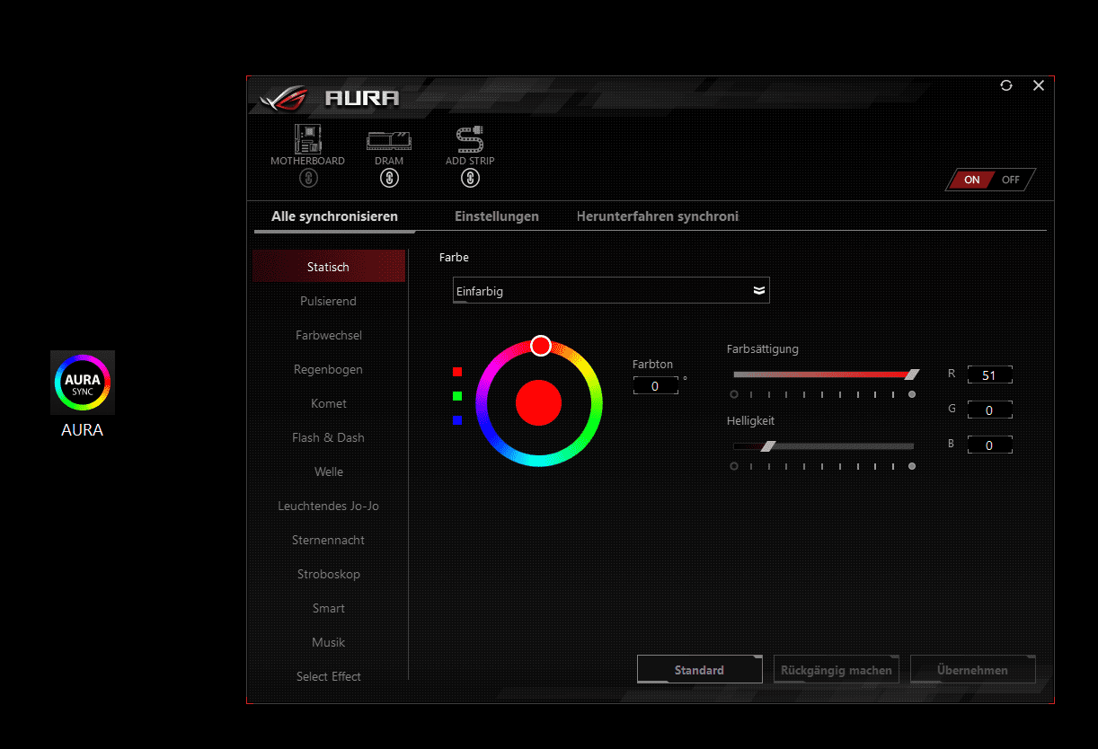Viewport: 1098px width, 749px height.
Task: Select the Smart effect
Action: pos(329,608)
